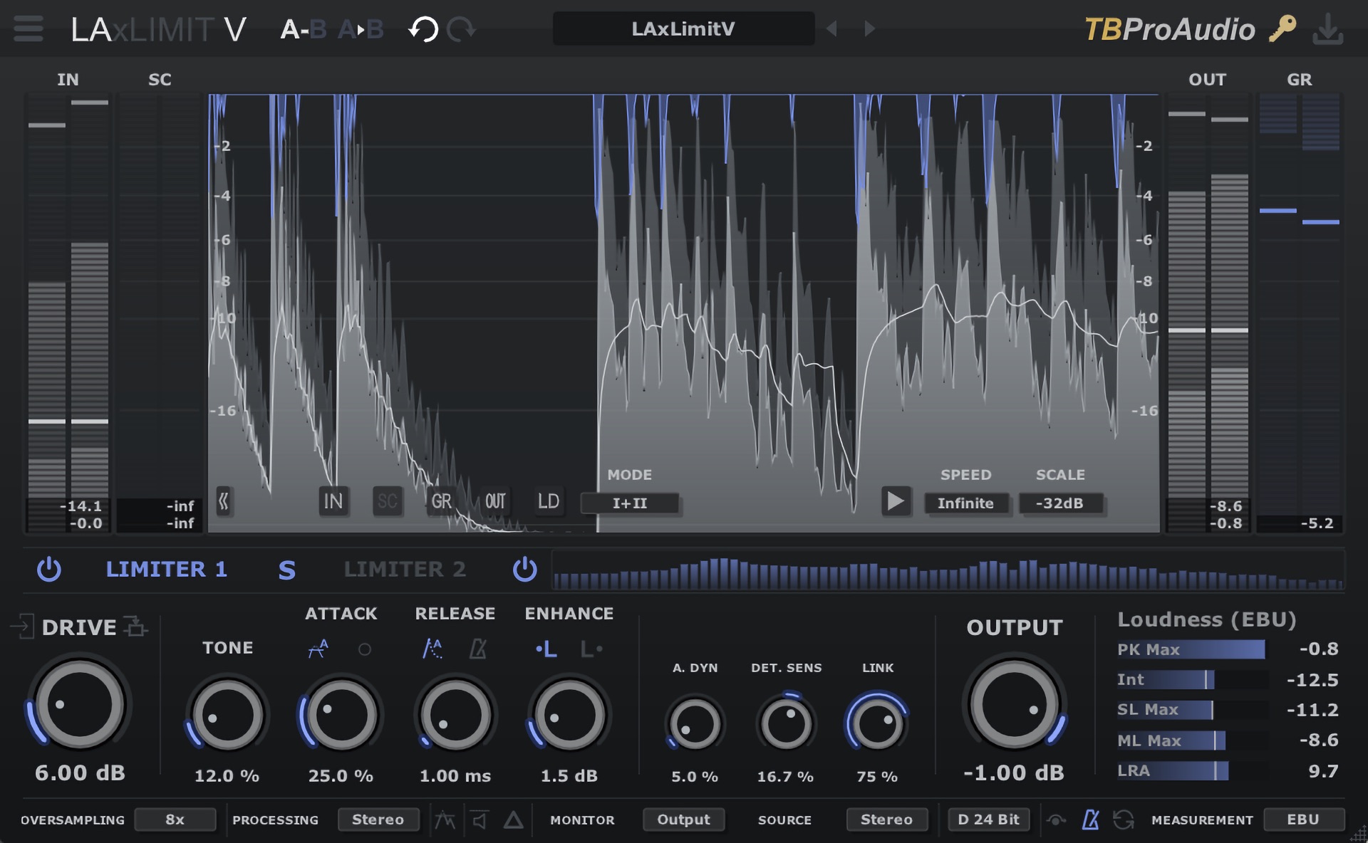
Task: Click the speaker icon in bottom bar
Action: 480,820
